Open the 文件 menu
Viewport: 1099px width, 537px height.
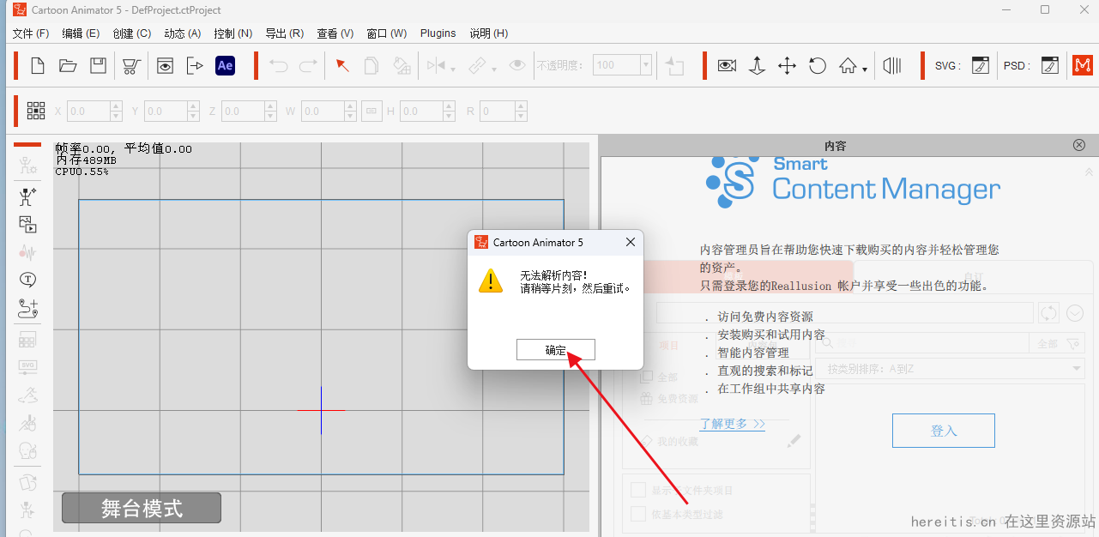pos(29,33)
